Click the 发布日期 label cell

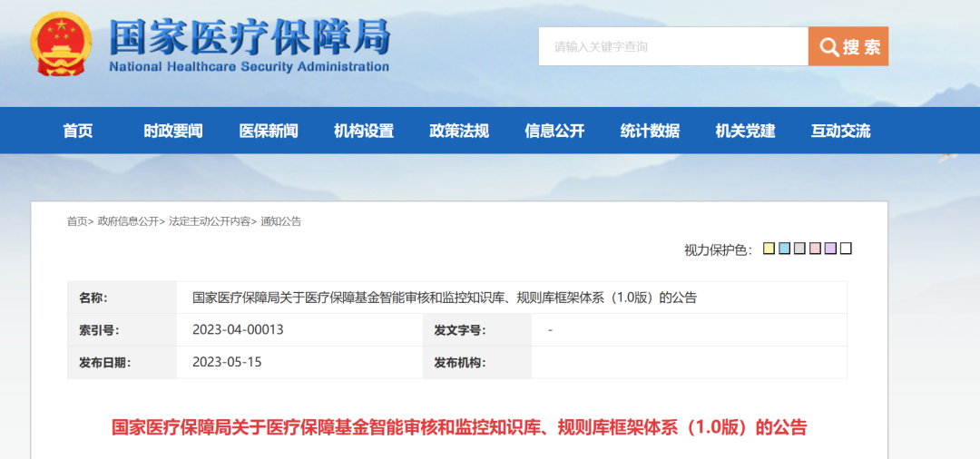(122, 362)
